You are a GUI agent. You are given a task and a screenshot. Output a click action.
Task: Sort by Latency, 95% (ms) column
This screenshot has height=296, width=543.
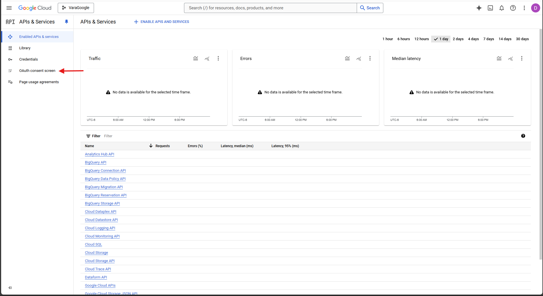285,146
